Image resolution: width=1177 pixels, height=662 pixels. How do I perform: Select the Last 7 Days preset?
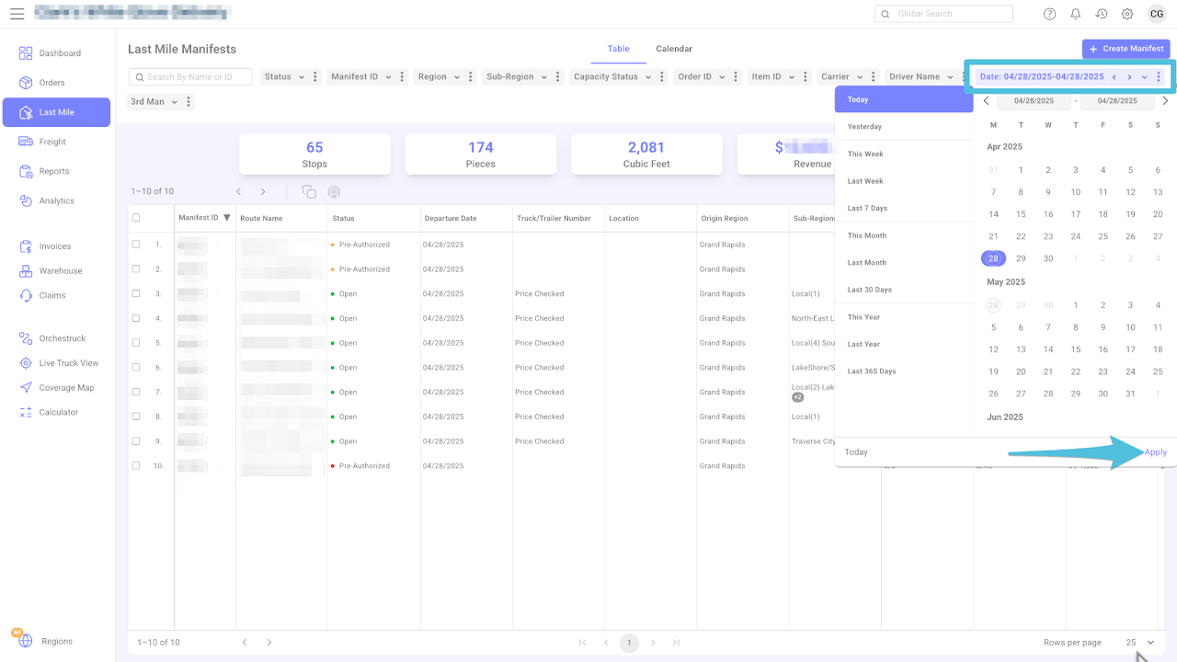(867, 208)
